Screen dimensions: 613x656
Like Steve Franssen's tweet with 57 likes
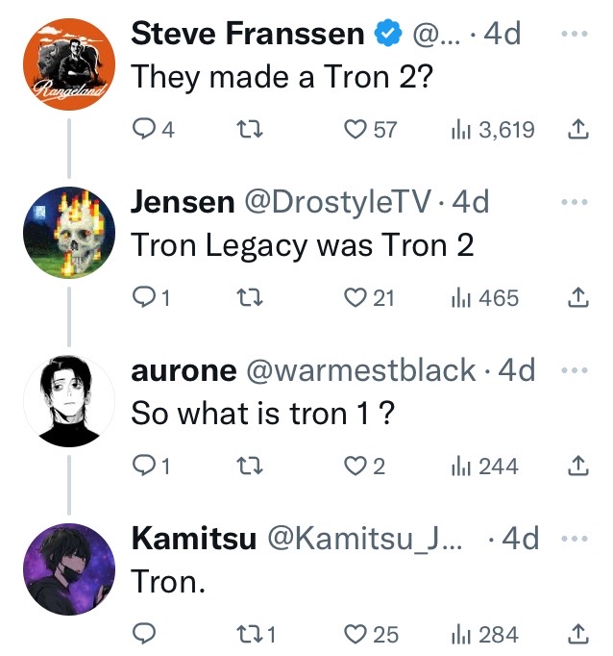pyautogui.click(x=356, y=130)
